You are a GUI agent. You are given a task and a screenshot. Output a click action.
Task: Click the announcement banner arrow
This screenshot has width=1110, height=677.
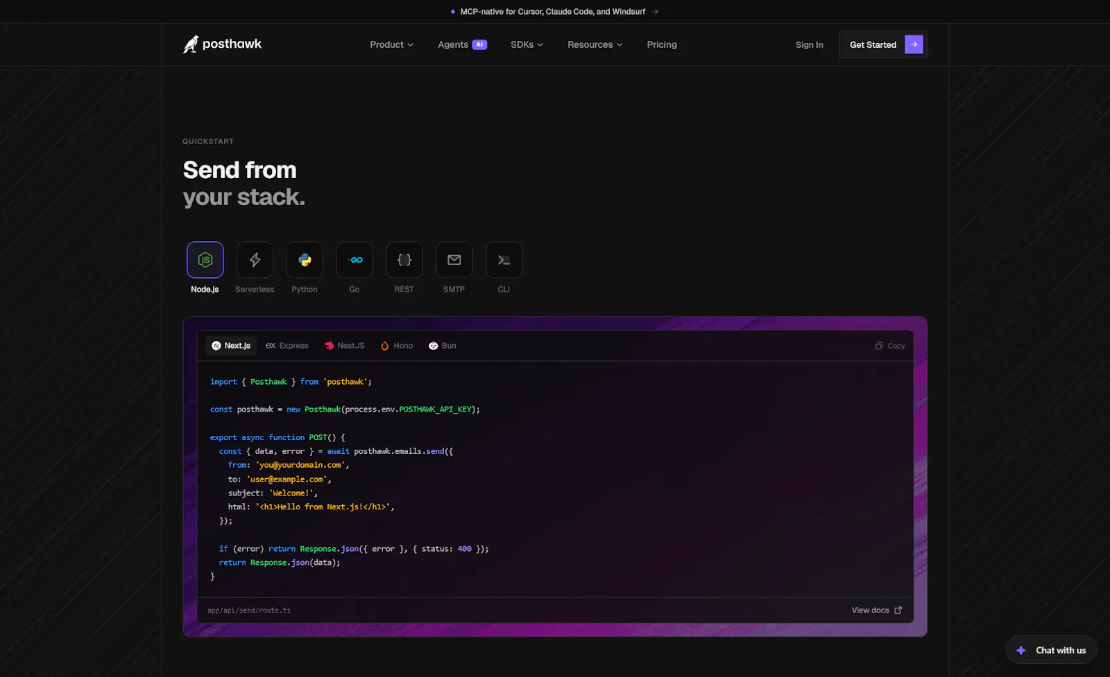(655, 12)
